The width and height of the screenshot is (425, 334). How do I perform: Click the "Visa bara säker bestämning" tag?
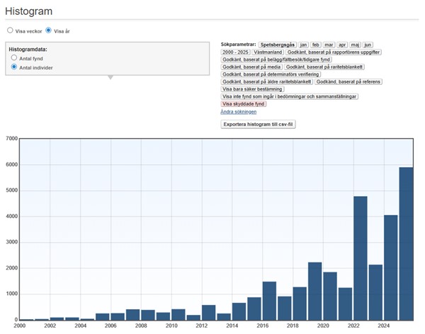coord(253,89)
